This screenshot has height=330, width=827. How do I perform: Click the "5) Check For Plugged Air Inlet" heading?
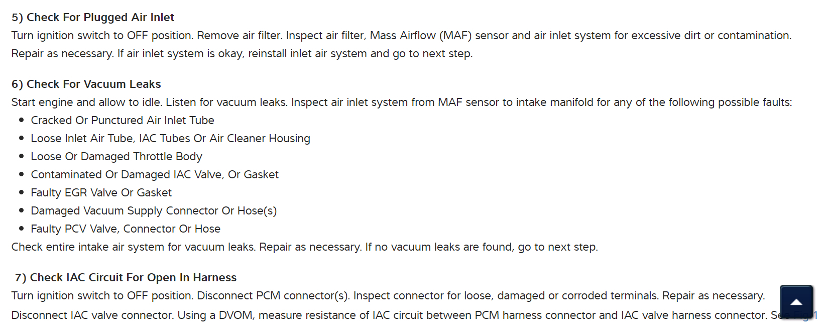92,18
